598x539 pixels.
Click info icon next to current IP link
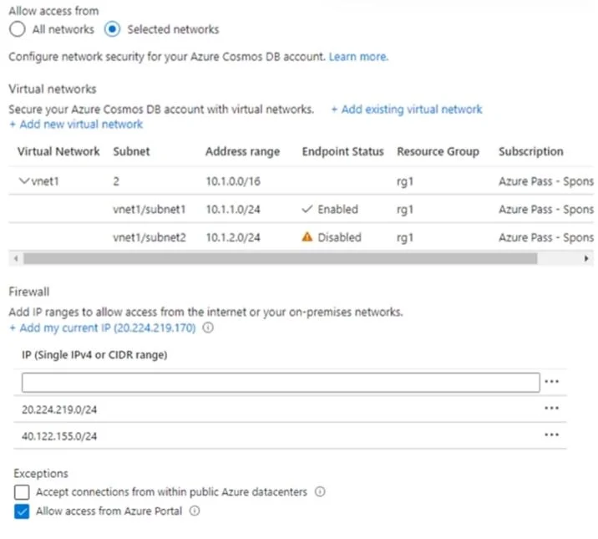[208, 328]
